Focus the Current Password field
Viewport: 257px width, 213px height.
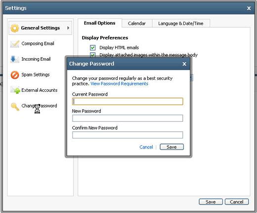[128, 102]
